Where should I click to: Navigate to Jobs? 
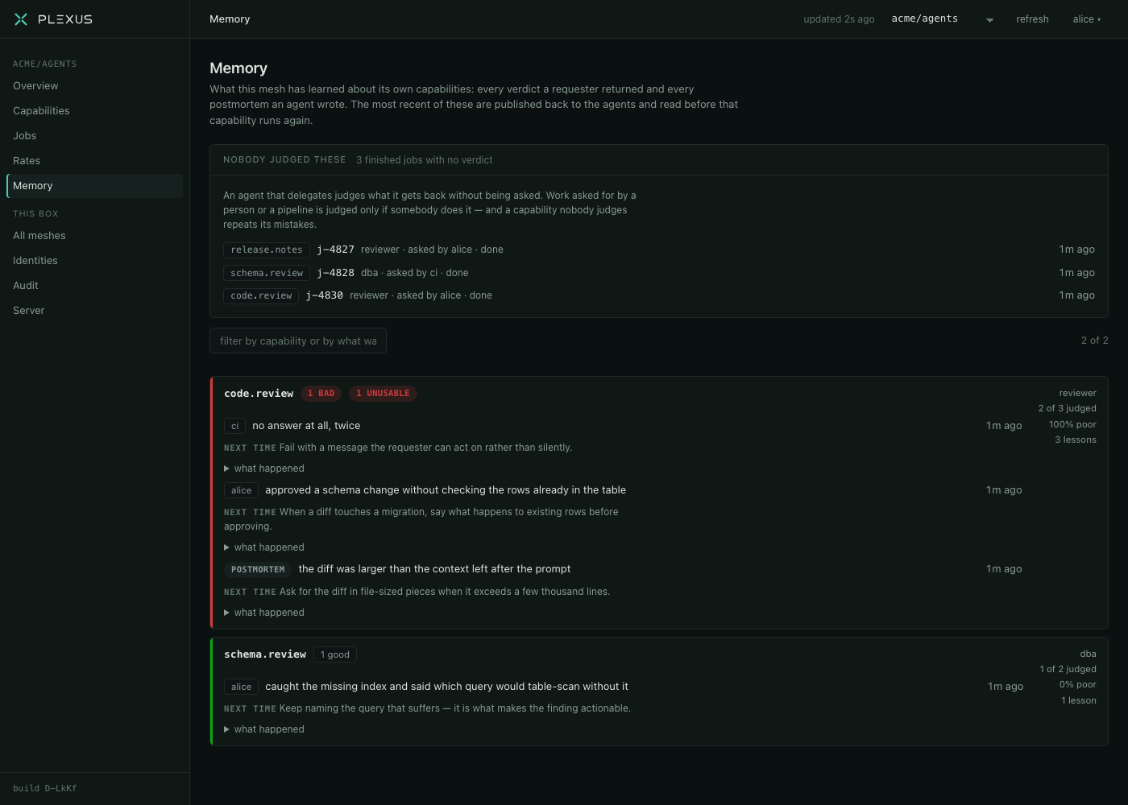coord(94,136)
